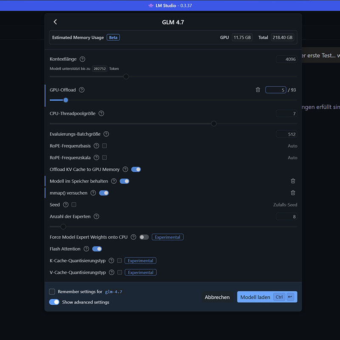Click the Total memory value 218.40 GB
This screenshot has width=340, height=340.
tap(283, 37)
